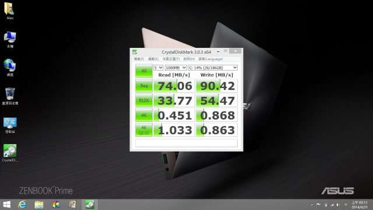
Task: Click the CrystalDiskMark title bar app icon
Action: click(x=135, y=52)
